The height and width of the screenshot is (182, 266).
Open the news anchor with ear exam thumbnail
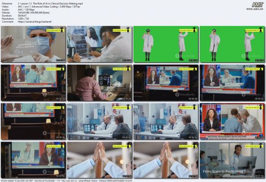click(x=232, y=121)
